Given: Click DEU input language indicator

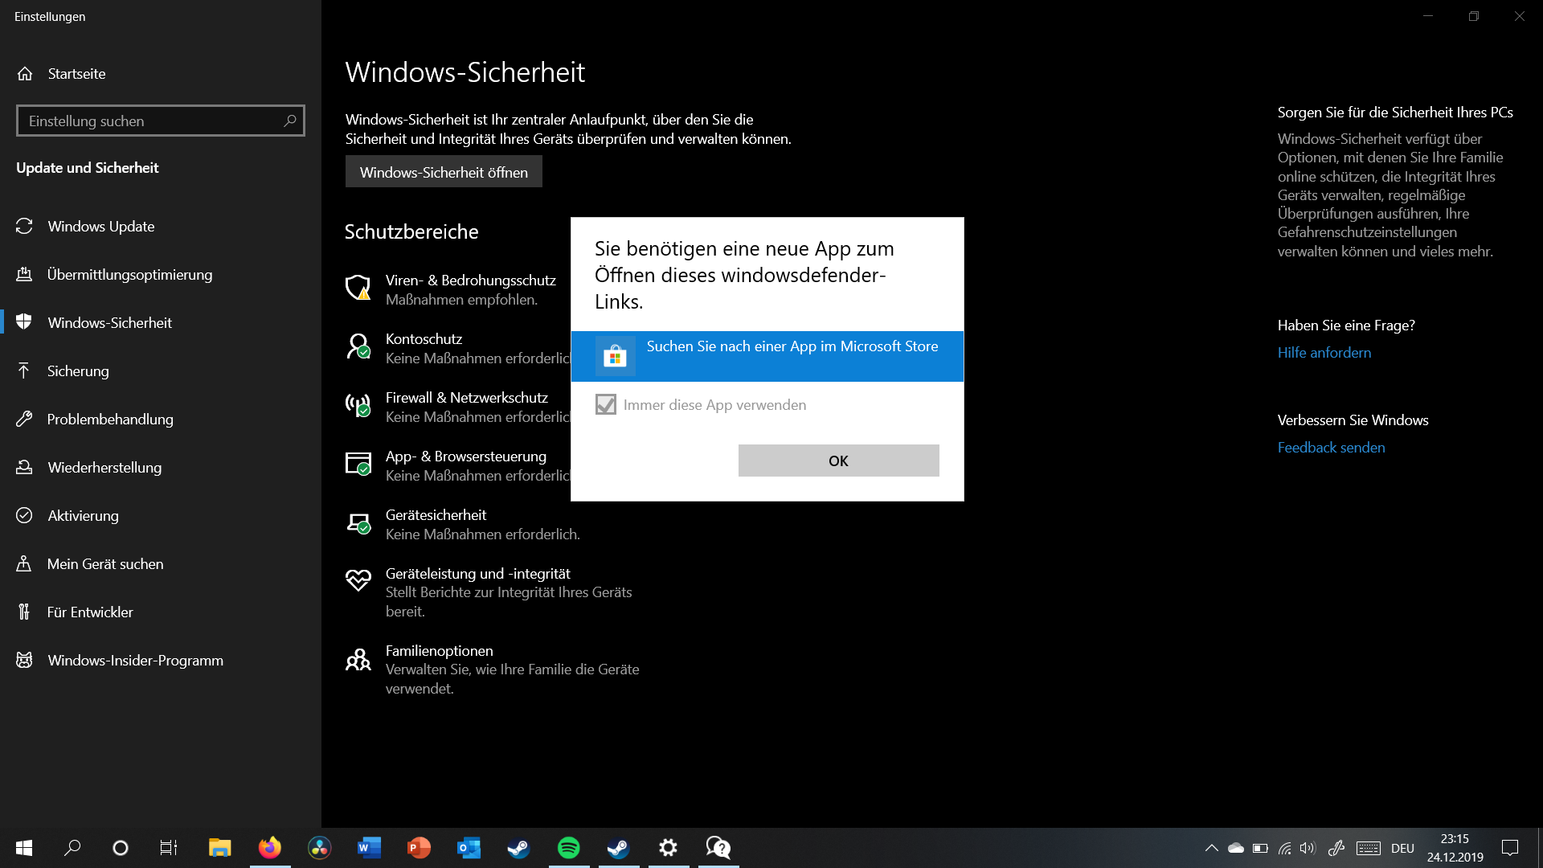Looking at the screenshot, I should [1402, 848].
